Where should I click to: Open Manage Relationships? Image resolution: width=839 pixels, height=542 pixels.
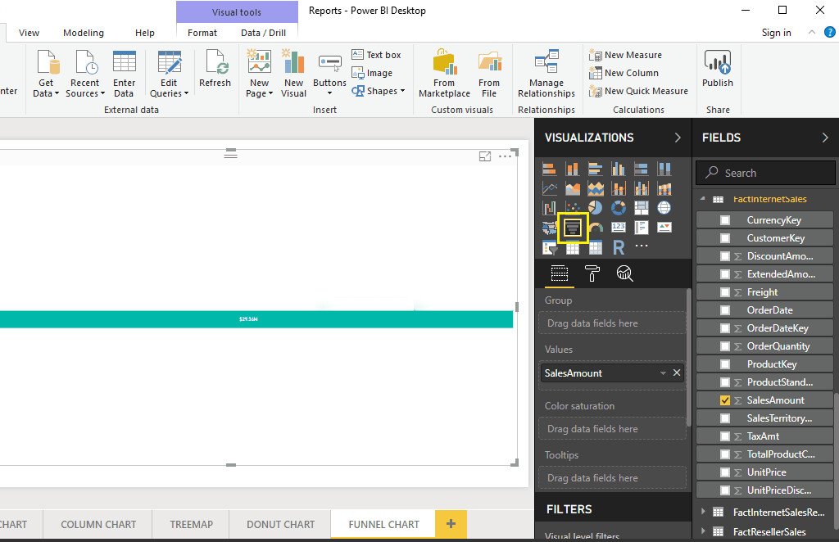click(546, 74)
